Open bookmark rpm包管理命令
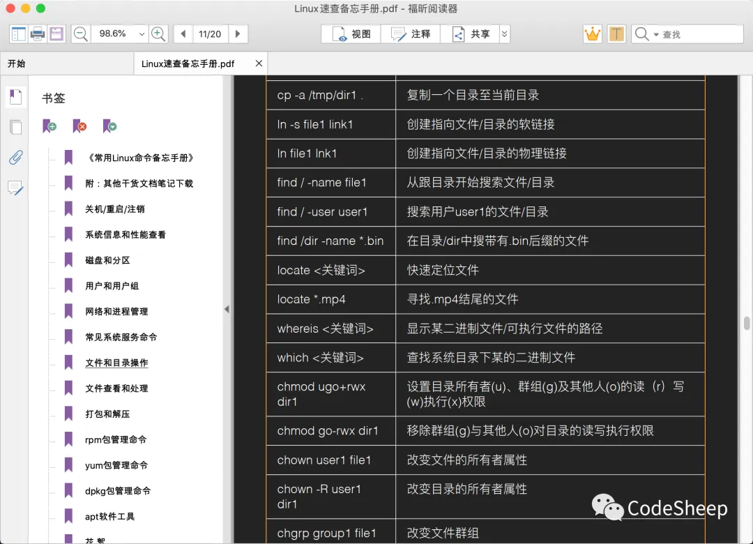This screenshot has height=544, width=753. pyautogui.click(x=116, y=439)
